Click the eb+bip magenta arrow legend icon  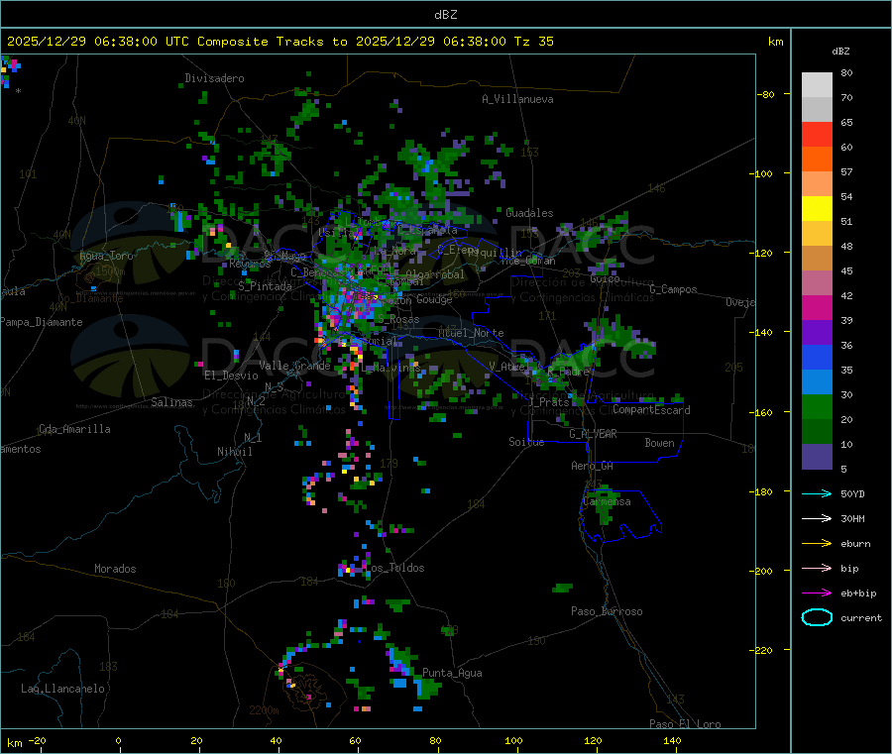(x=817, y=593)
